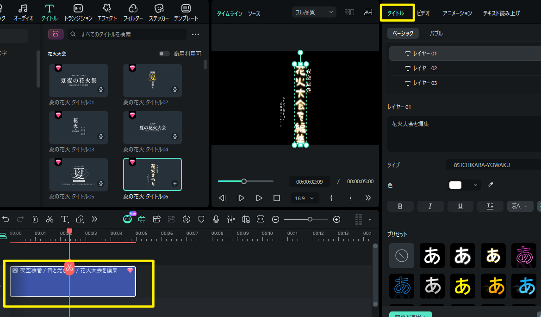Select レイヤー 03 in the layer list

click(465, 83)
